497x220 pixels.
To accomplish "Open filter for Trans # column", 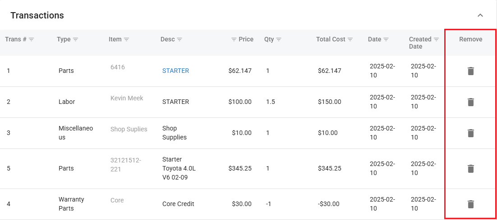I will click(x=32, y=40).
